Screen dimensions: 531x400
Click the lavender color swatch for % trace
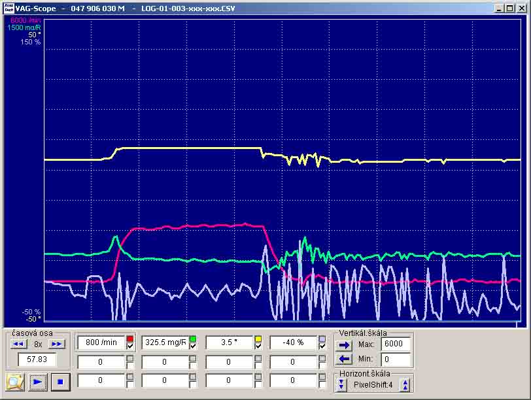tap(322, 339)
